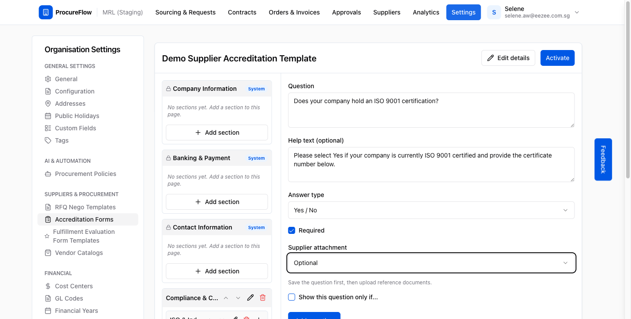Image resolution: width=631 pixels, height=319 pixels.
Task: Click into the Question text field
Action: tap(431, 110)
